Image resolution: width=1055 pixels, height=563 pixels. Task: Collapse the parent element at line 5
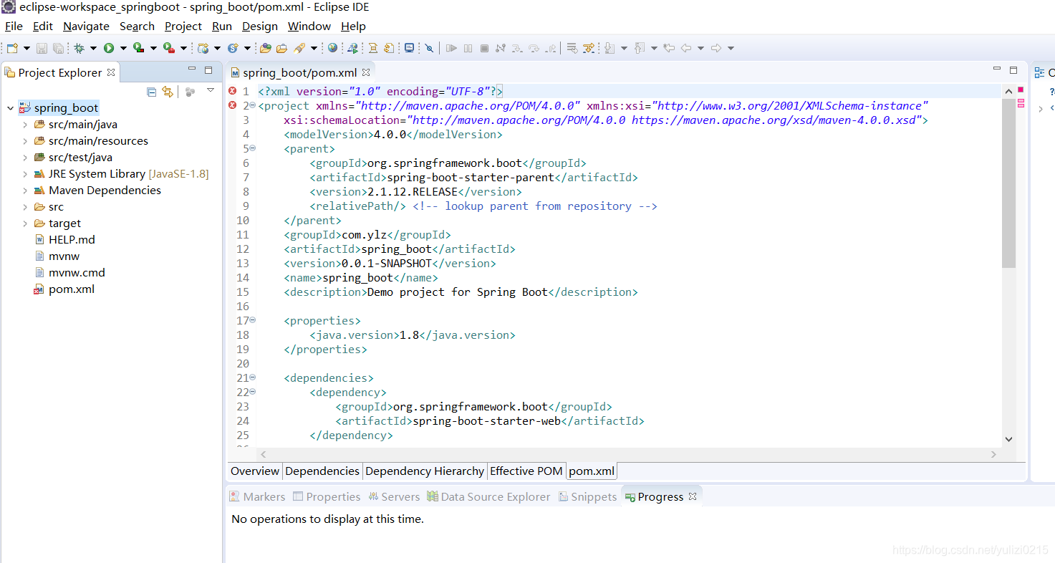(252, 148)
